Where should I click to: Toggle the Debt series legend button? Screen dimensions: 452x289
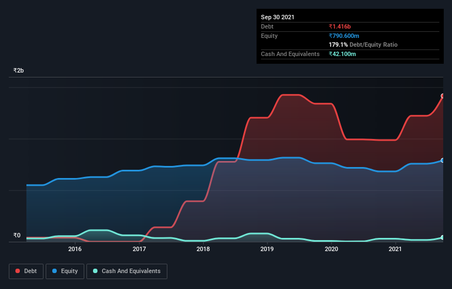coord(26,271)
